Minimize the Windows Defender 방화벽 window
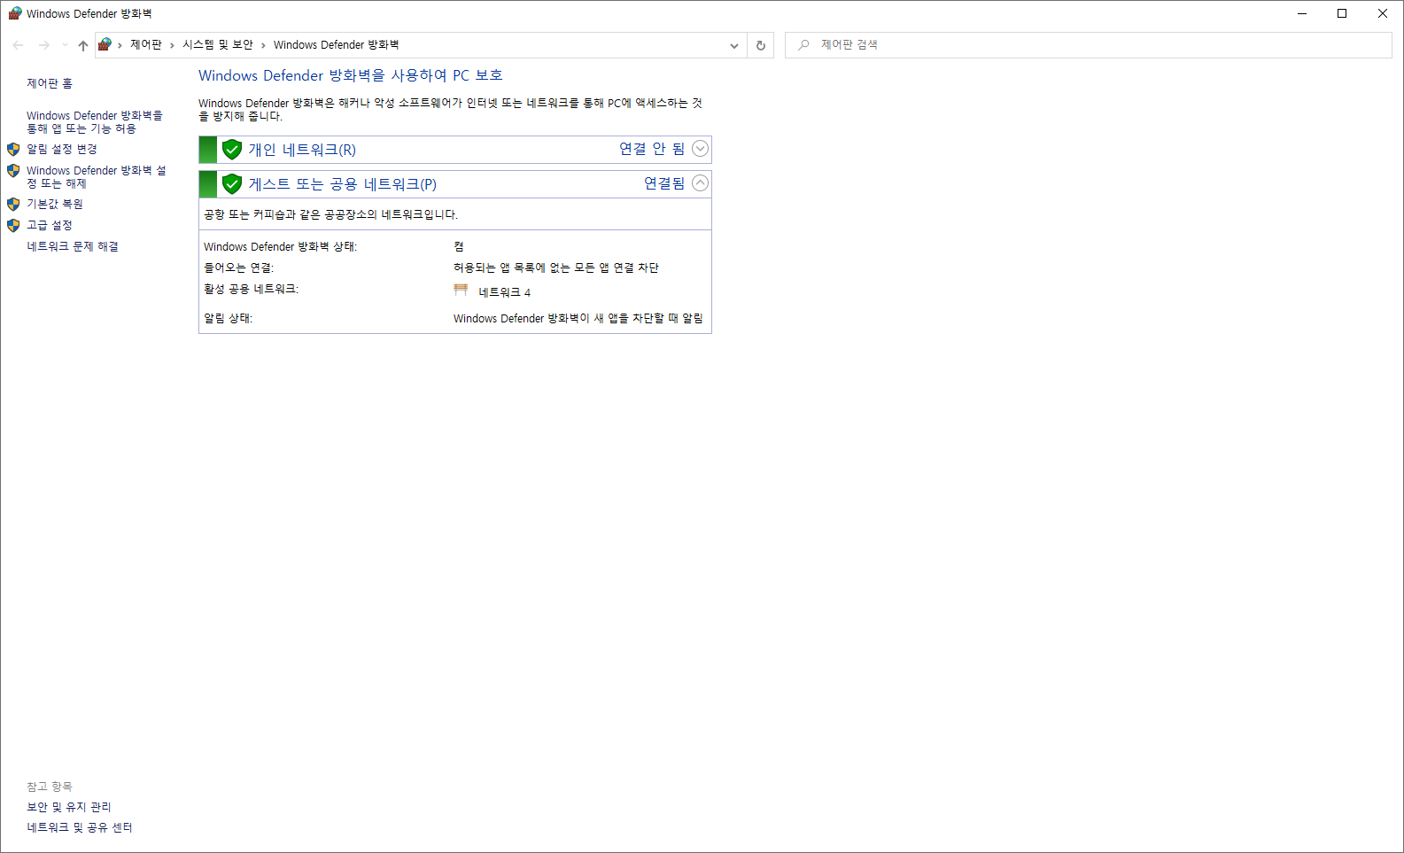 (x=1302, y=13)
